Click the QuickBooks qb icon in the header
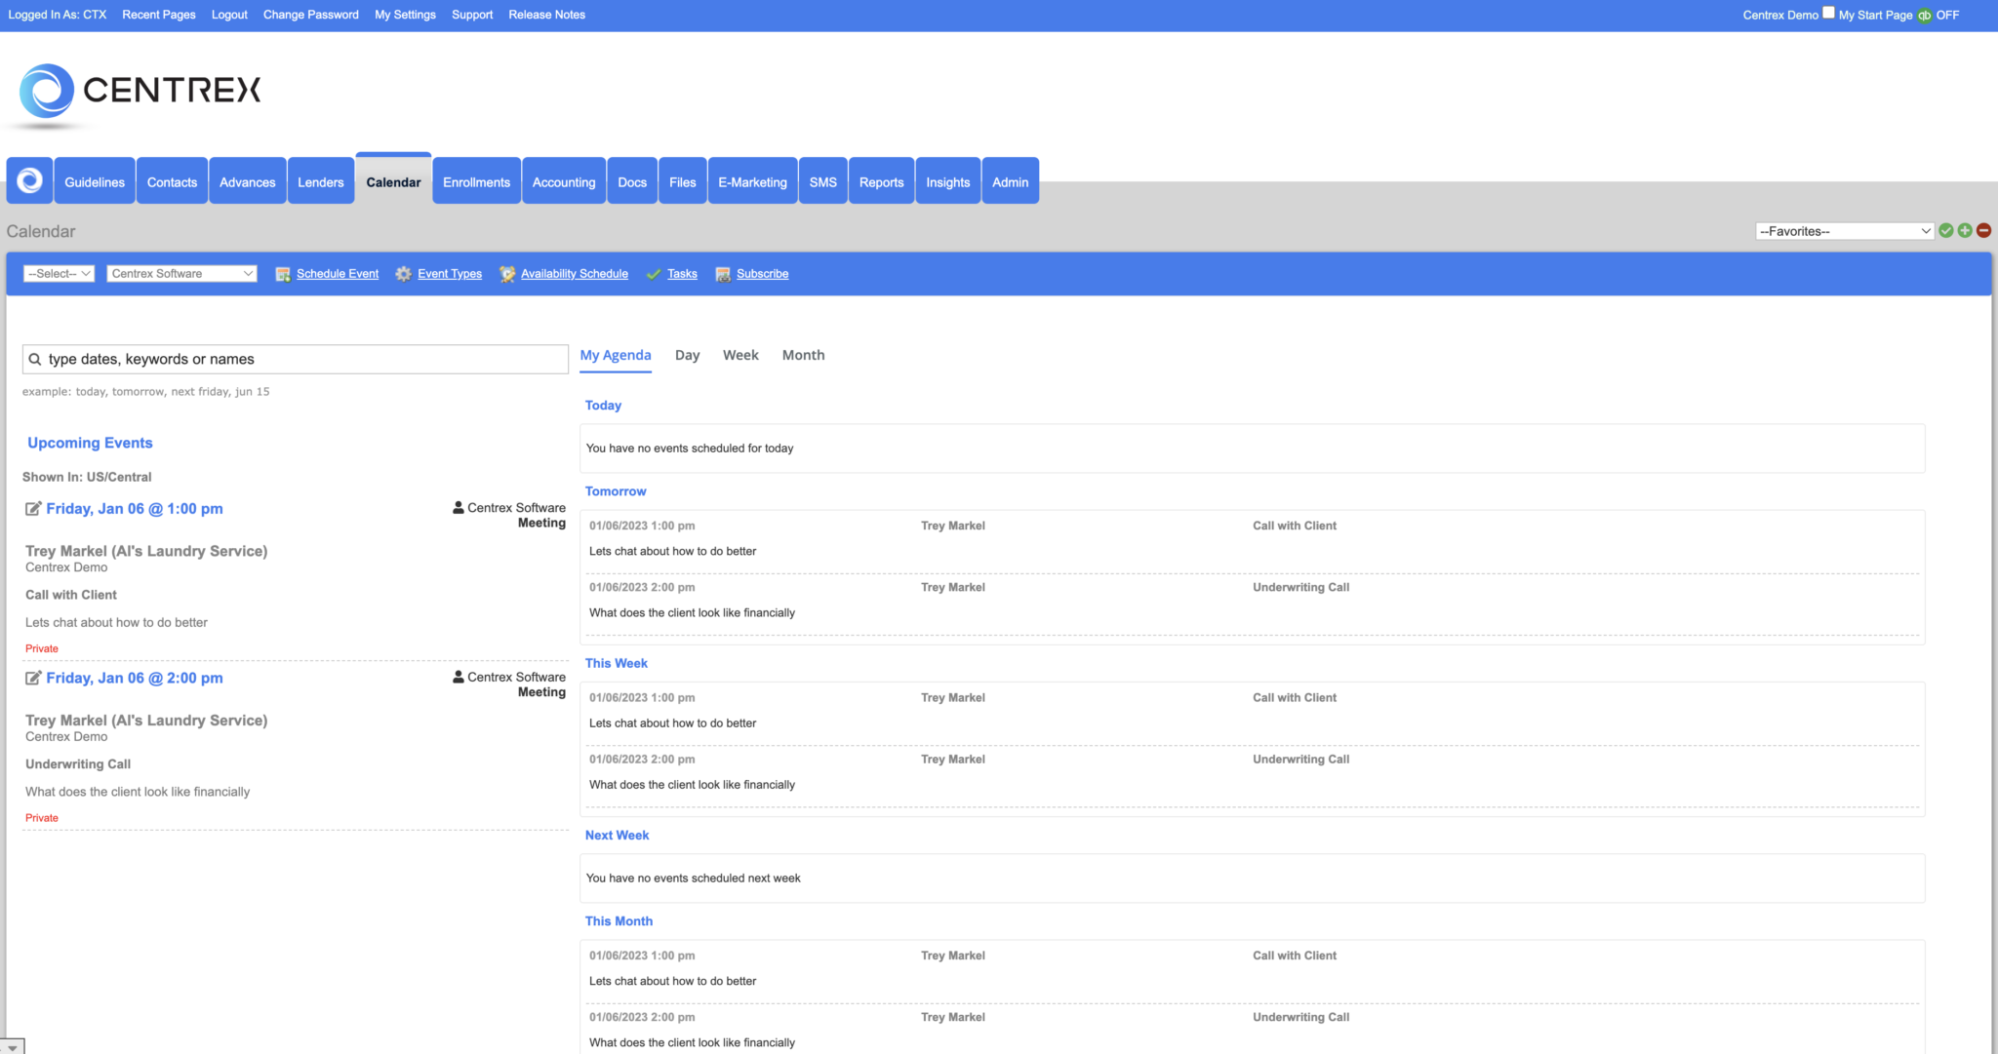This screenshot has height=1054, width=1998. (x=1924, y=15)
